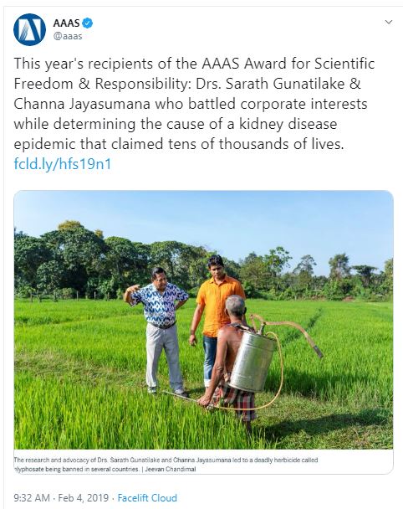Screen dimensions: 403x509
Task: Open the rice field photo preview
Action: 203,320
